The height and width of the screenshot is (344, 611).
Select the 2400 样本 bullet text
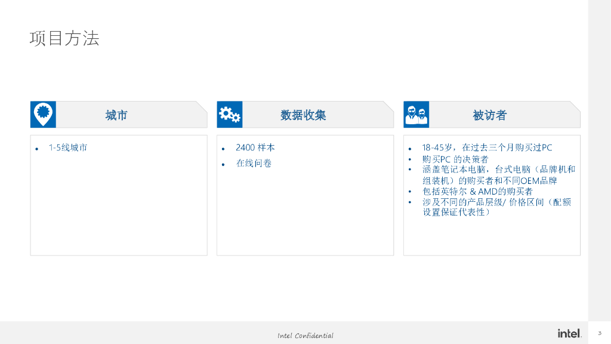(x=255, y=148)
